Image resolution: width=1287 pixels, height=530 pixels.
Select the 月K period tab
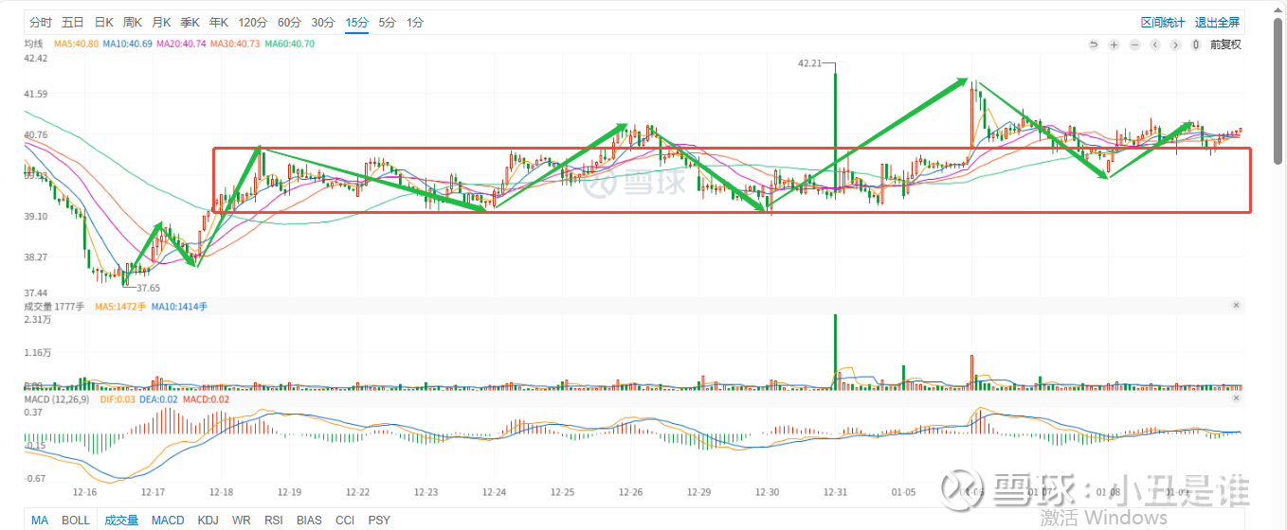pyautogui.click(x=161, y=22)
